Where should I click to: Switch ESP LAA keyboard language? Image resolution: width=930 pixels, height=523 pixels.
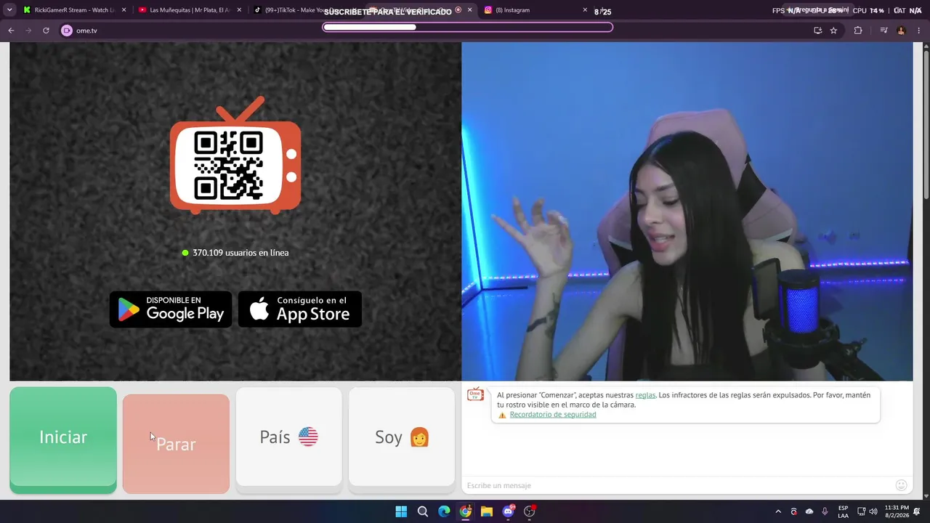(x=843, y=511)
